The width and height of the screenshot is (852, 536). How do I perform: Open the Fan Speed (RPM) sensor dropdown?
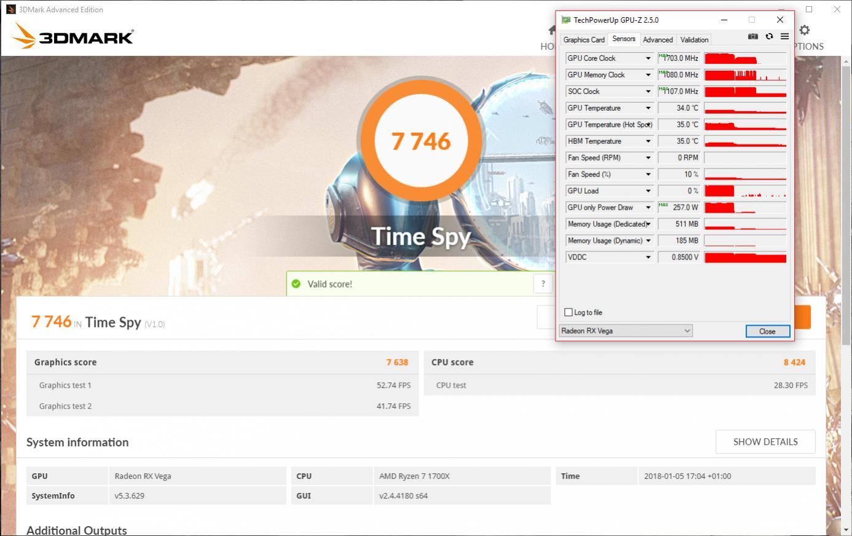point(648,158)
